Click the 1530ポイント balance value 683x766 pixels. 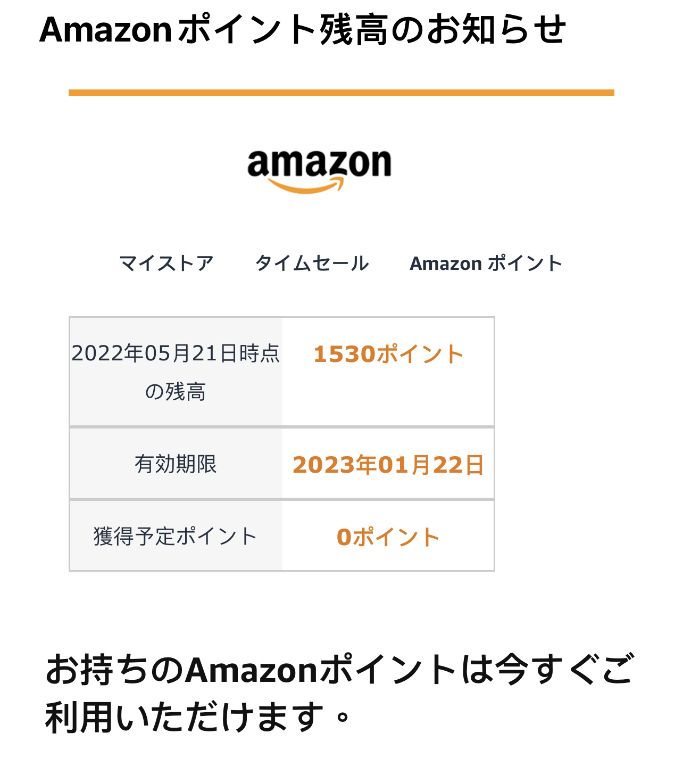click(388, 355)
